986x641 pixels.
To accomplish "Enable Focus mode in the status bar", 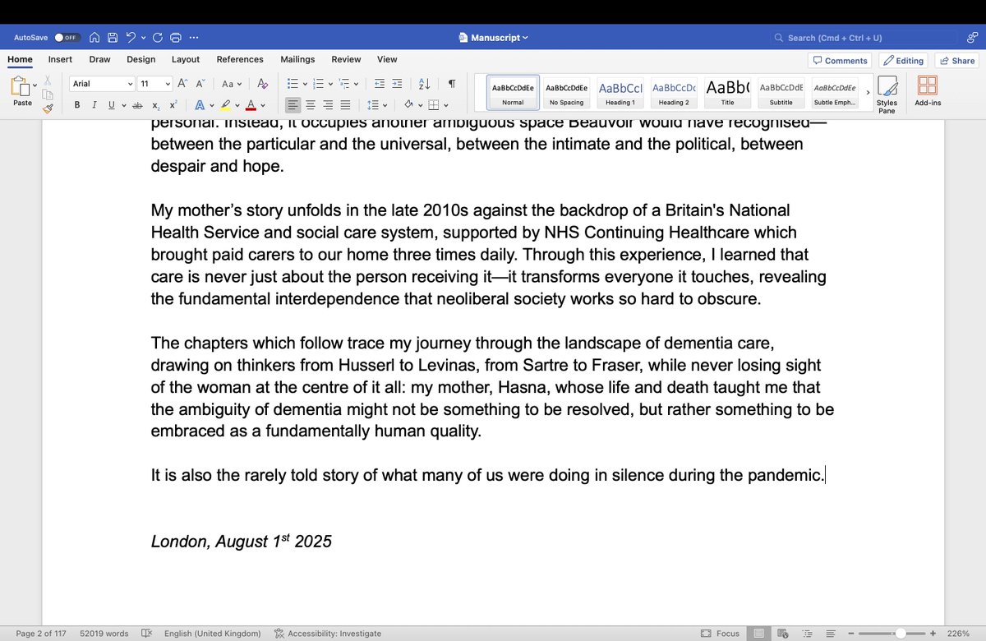I will pyautogui.click(x=721, y=633).
